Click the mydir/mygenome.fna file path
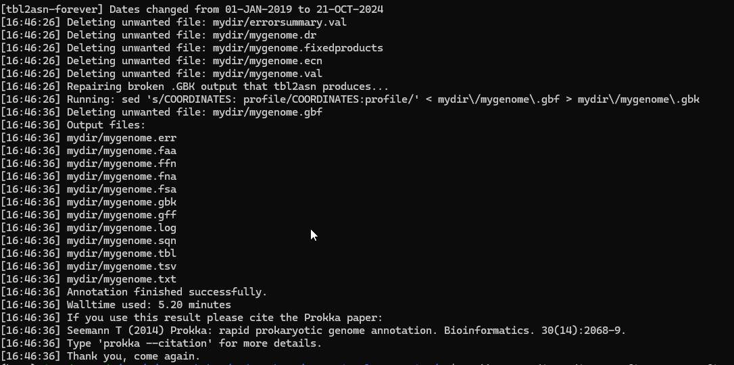 (x=122, y=176)
